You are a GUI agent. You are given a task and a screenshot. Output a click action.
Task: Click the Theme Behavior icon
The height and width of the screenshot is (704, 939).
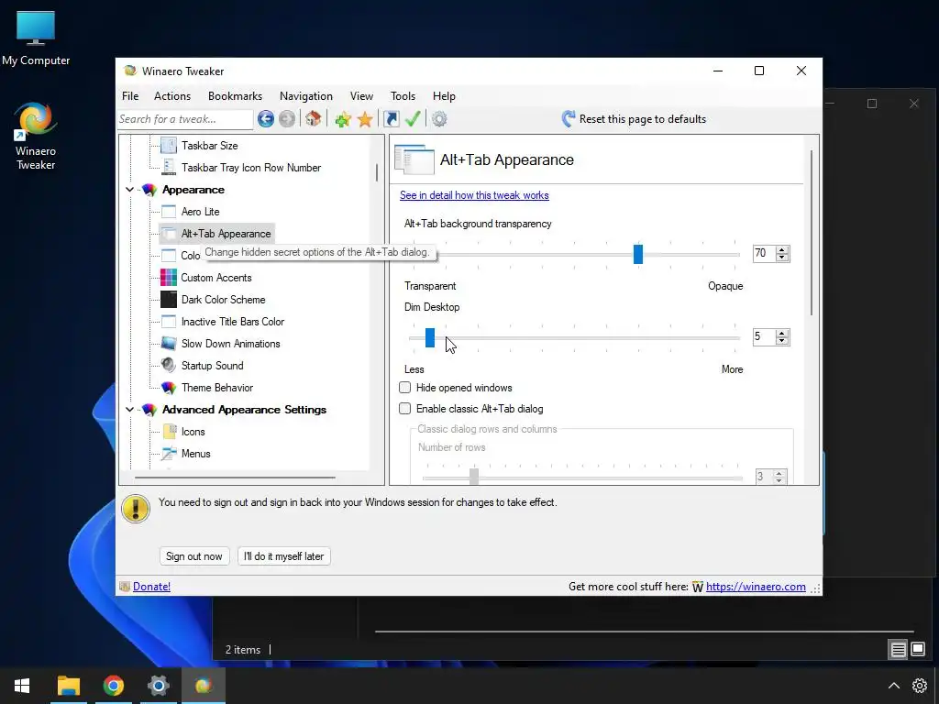(x=169, y=388)
